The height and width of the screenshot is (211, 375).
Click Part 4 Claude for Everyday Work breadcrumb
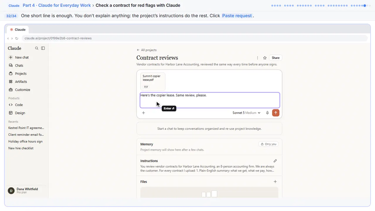pyautogui.click(x=57, y=5)
